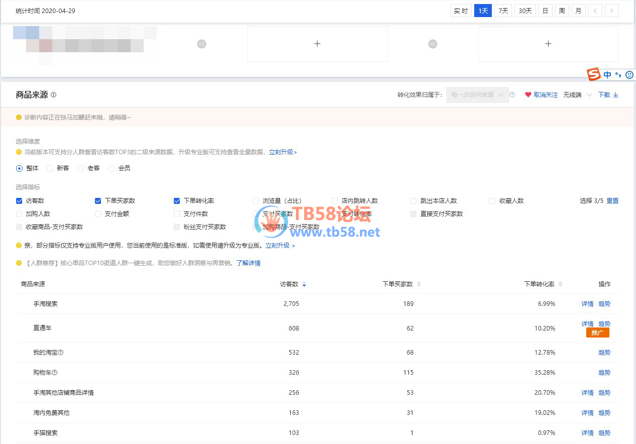Enable the 加购人数 metric checkbox
Viewport: 636px width, 444px height.
pyautogui.click(x=19, y=214)
